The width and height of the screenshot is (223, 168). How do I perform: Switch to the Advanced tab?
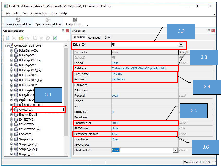[x=94, y=37]
